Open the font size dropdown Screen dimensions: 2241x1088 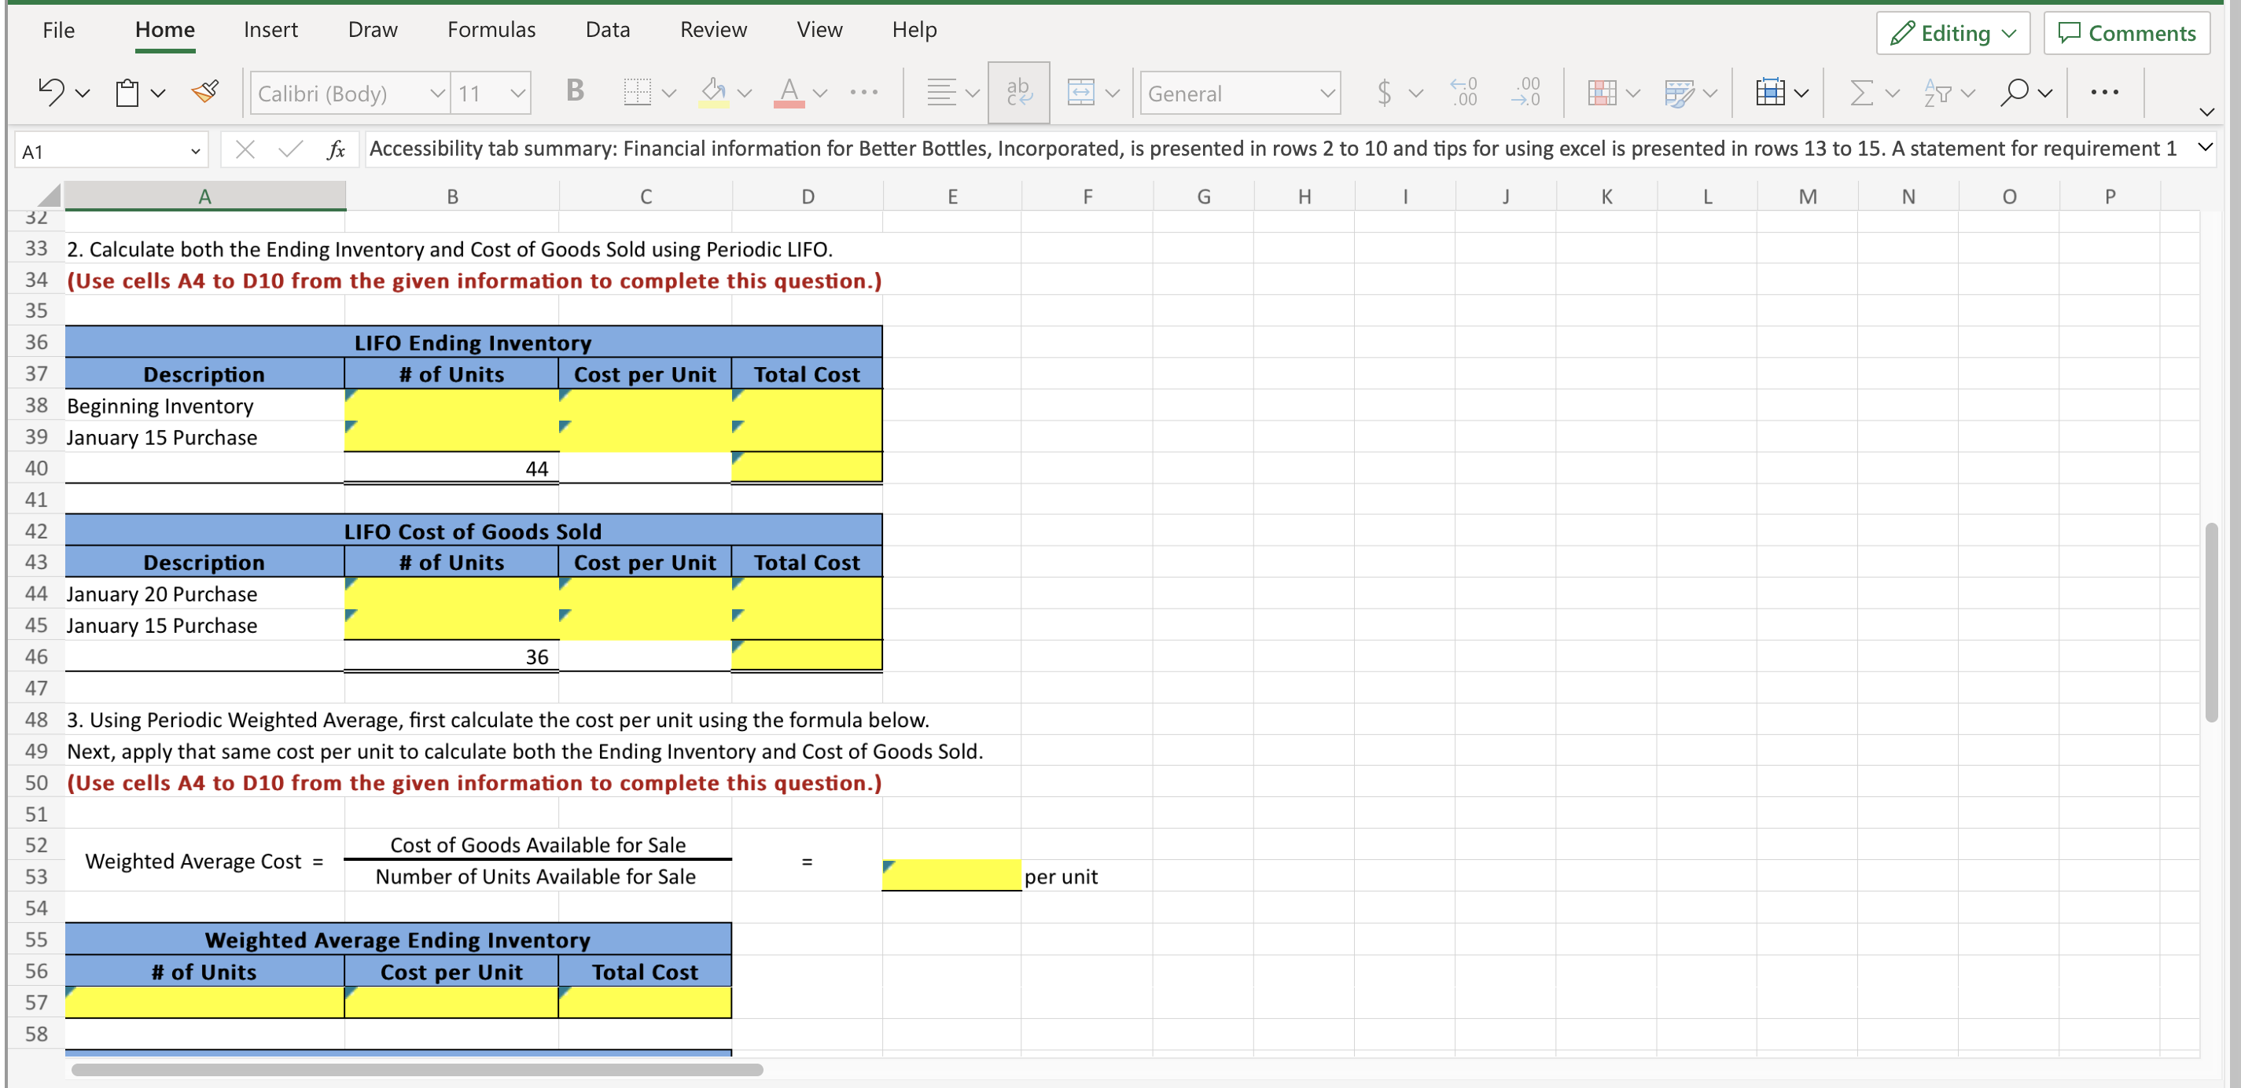490,92
